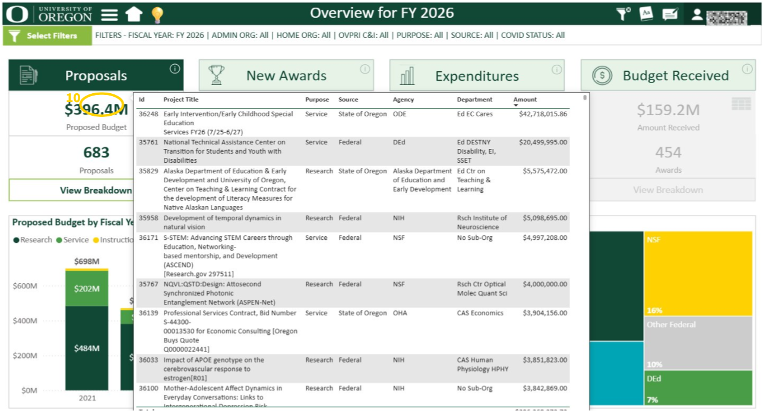Sort by Source column header
The width and height of the screenshot is (763, 412).
[x=349, y=100]
